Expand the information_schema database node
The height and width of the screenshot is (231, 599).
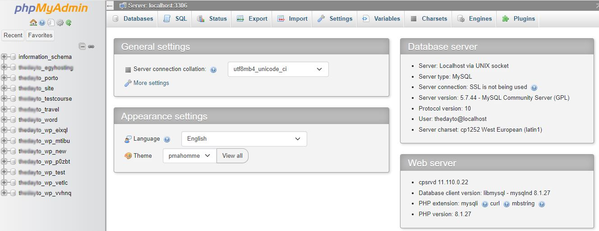pos(4,57)
